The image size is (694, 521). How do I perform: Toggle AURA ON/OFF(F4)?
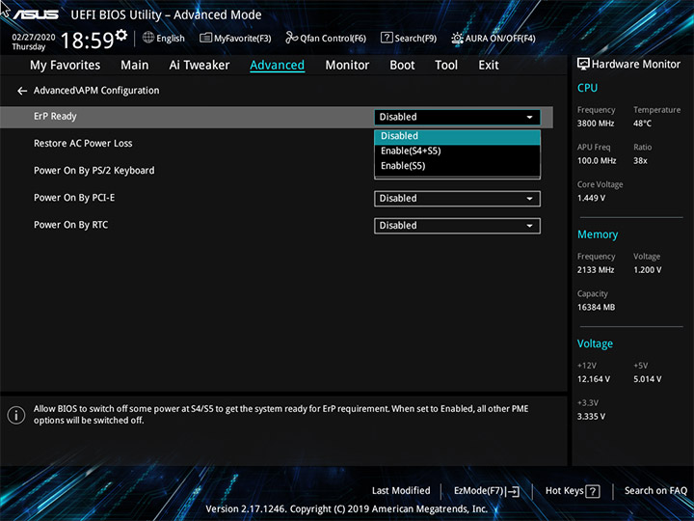[x=494, y=38]
